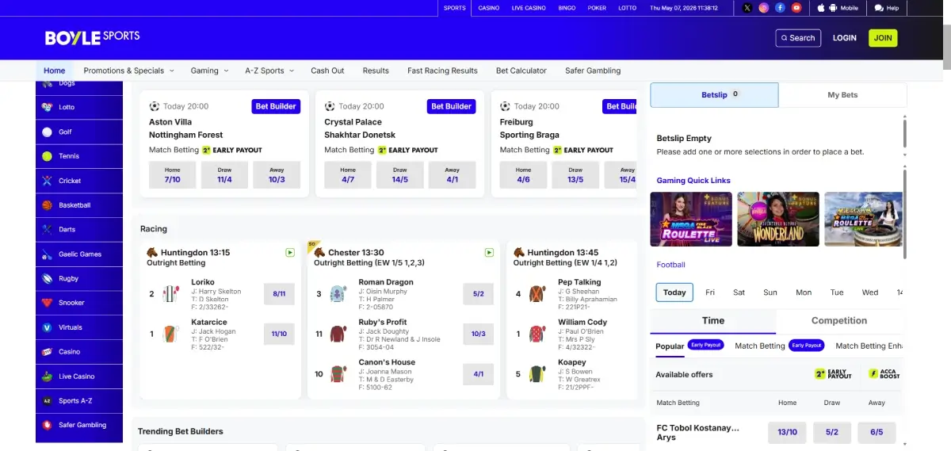Select the Basketball sidebar icon
Viewport: 951px width, 451px height.
(x=48, y=205)
